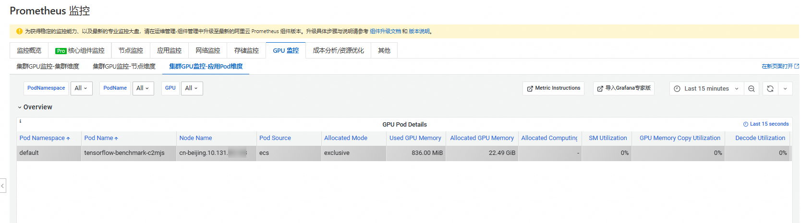Click the Last 15 seconds panel time label

pos(766,124)
